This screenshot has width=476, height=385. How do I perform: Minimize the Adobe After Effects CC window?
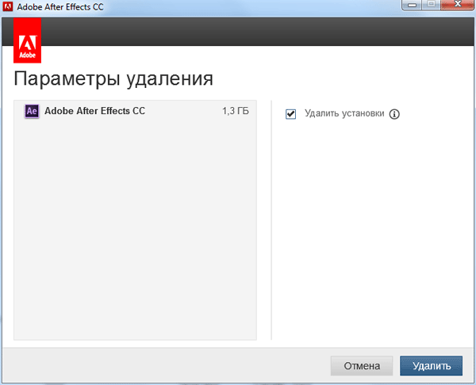412,5
